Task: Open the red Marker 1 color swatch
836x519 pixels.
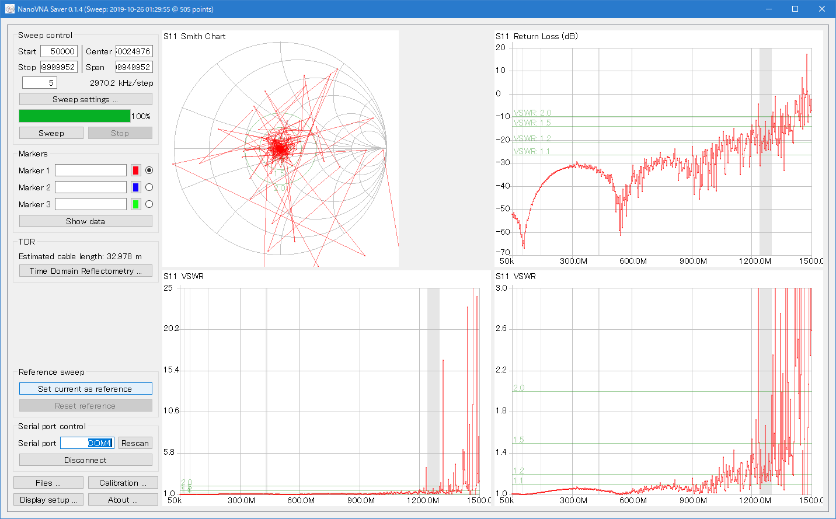Action: [135, 170]
